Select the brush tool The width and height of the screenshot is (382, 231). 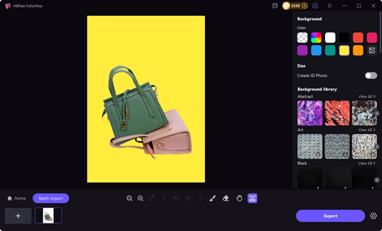pyautogui.click(x=212, y=199)
